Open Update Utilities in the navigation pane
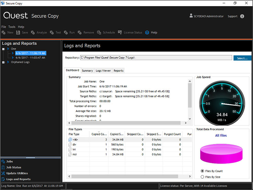This screenshot has width=253, height=190. [x=17, y=173]
